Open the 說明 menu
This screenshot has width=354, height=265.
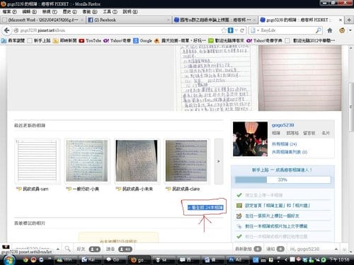(130, 12)
